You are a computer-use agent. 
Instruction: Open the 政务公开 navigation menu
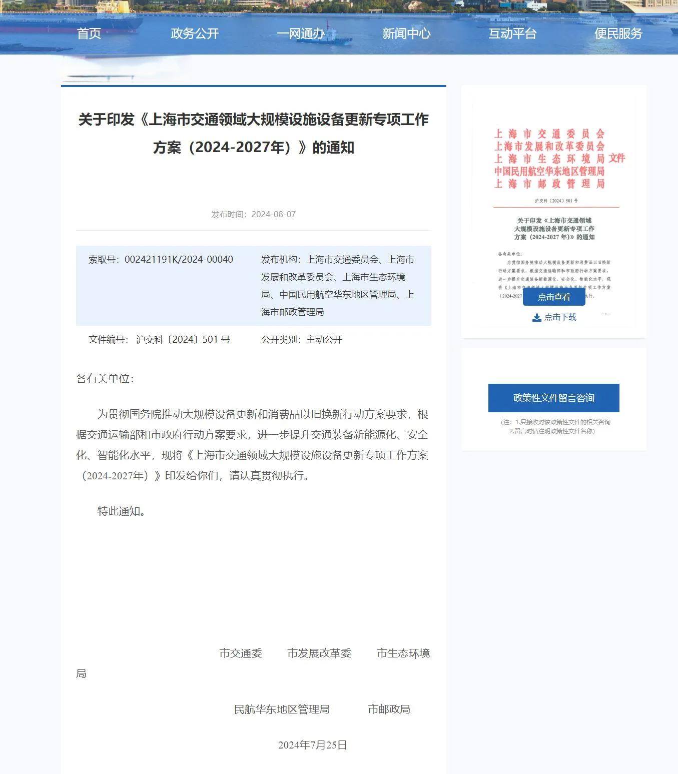pyautogui.click(x=195, y=34)
